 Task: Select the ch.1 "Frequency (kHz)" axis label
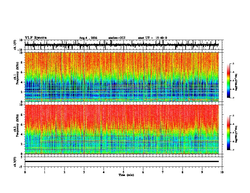(17, 73)
